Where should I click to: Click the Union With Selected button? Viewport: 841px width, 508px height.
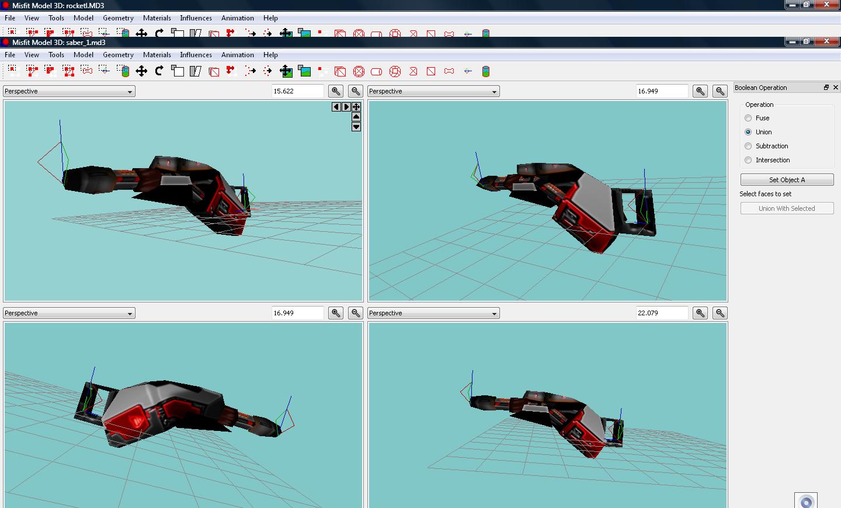[x=787, y=208]
